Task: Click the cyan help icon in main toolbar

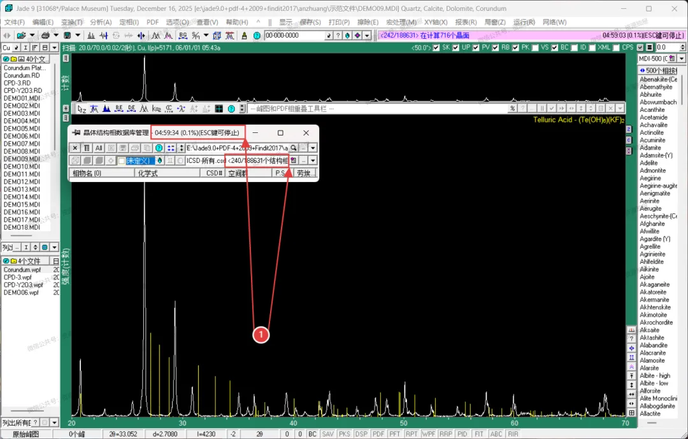Action: (x=257, y=36)
